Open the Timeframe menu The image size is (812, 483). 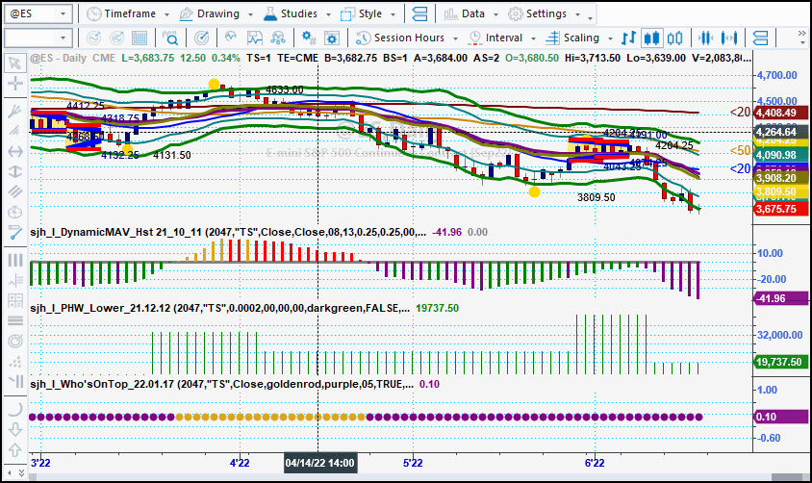click(x=130, y=14)
